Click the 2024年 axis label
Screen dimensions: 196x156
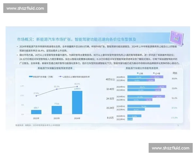coord(77,118)
